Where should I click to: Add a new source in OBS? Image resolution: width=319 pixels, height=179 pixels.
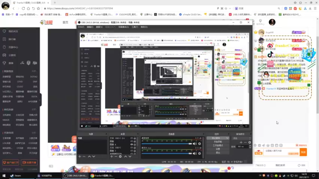pyautogui.click(x=112, y=156)
